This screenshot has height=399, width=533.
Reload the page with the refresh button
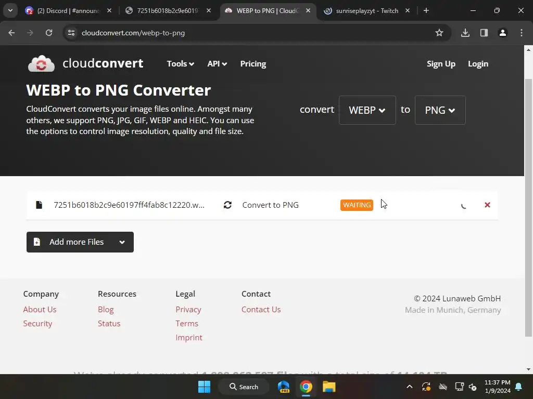pyautogui.click(x=49, y=33)
